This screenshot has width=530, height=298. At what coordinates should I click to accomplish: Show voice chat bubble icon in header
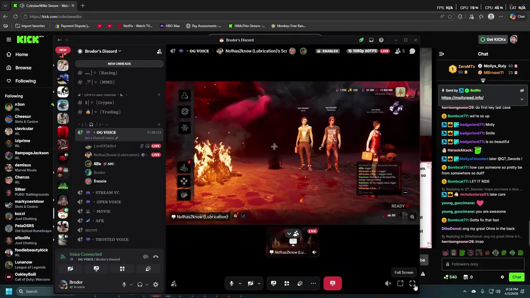(x=412, y=51)
